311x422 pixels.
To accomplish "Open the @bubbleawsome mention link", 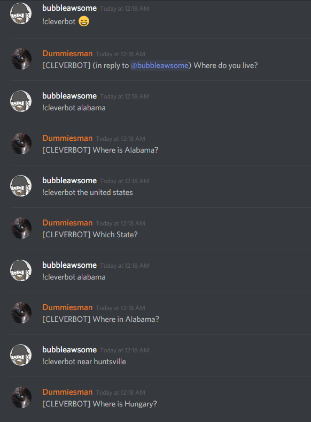I will 160,65.
